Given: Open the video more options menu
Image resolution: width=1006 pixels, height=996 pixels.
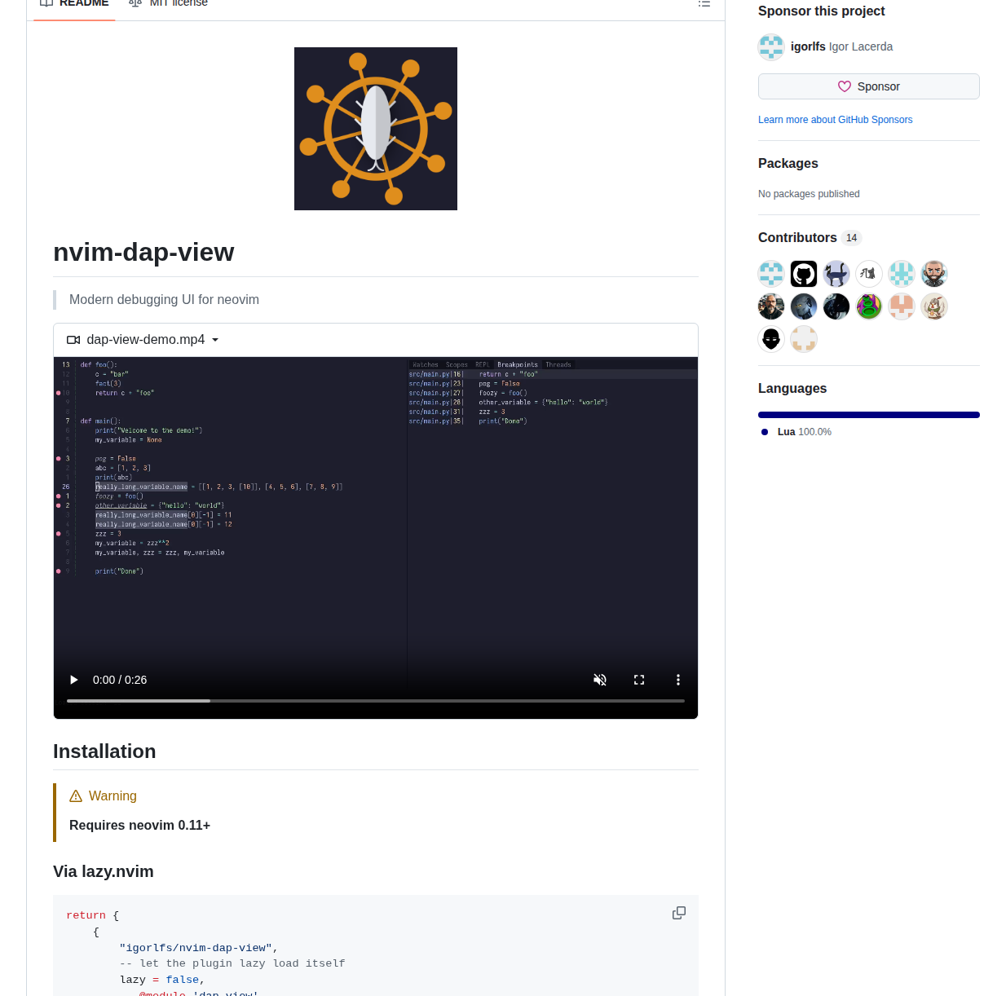Looking at the screenshot, I should click(678, 680).
